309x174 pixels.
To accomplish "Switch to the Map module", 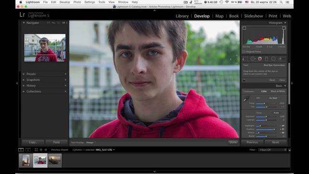I will (219, 16).
